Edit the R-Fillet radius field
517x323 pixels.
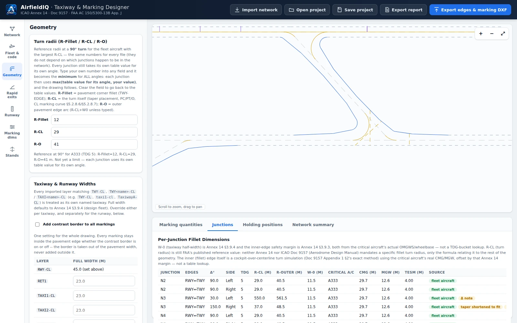(94, 120)
